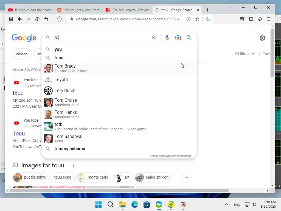The width and height of the screenshot is (281, 211).
Task: Click the cloud upload sync icon
Action: click(x=260, y=19)
